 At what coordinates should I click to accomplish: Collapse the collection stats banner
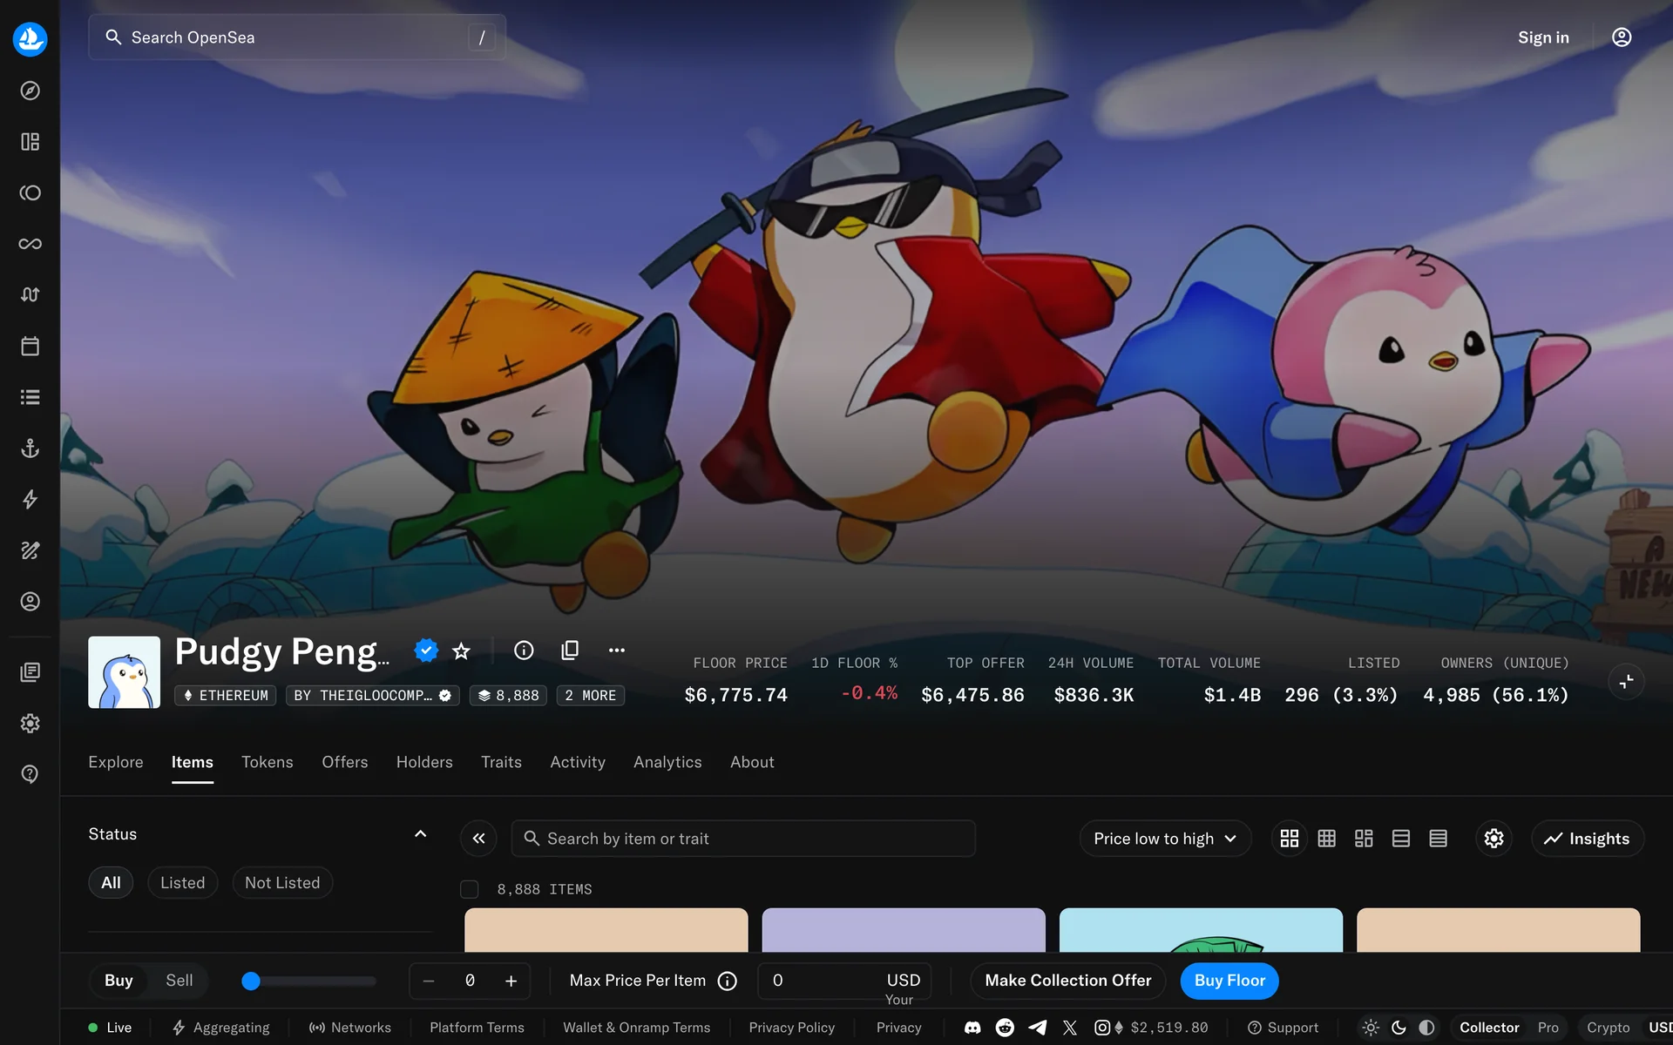click(x=1626, y=682)
